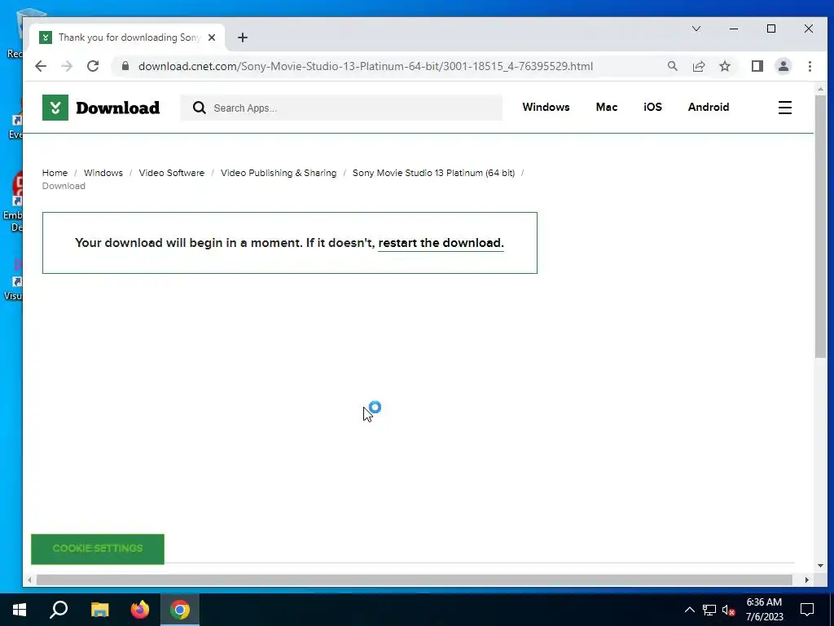Click the horizontal scrollbar left arrow
834x626 pixels.
click(x=29, y=580)
